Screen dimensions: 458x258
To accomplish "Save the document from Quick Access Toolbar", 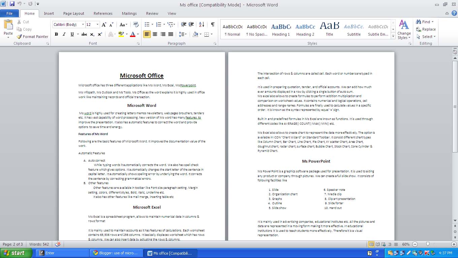I will (x=12, y=4).
